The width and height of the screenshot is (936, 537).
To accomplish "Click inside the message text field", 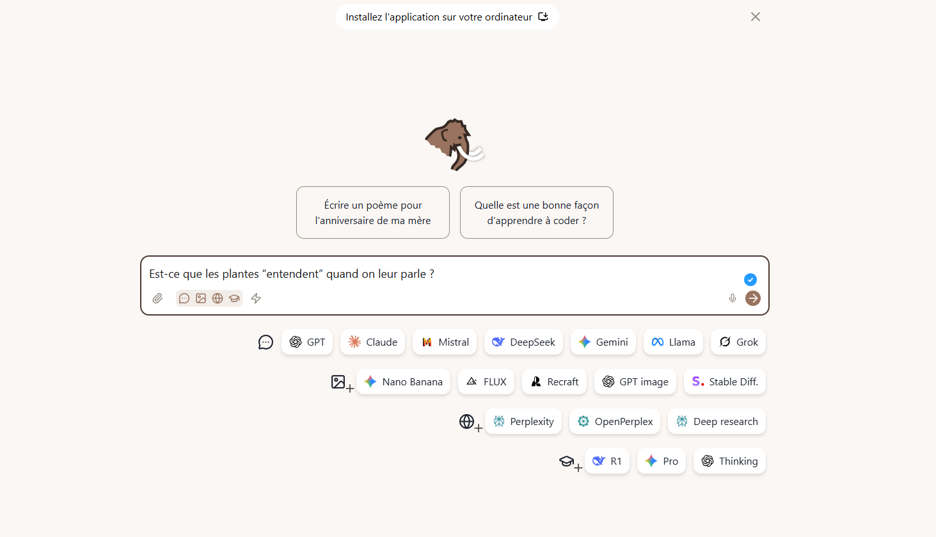I will coord(435,274).
